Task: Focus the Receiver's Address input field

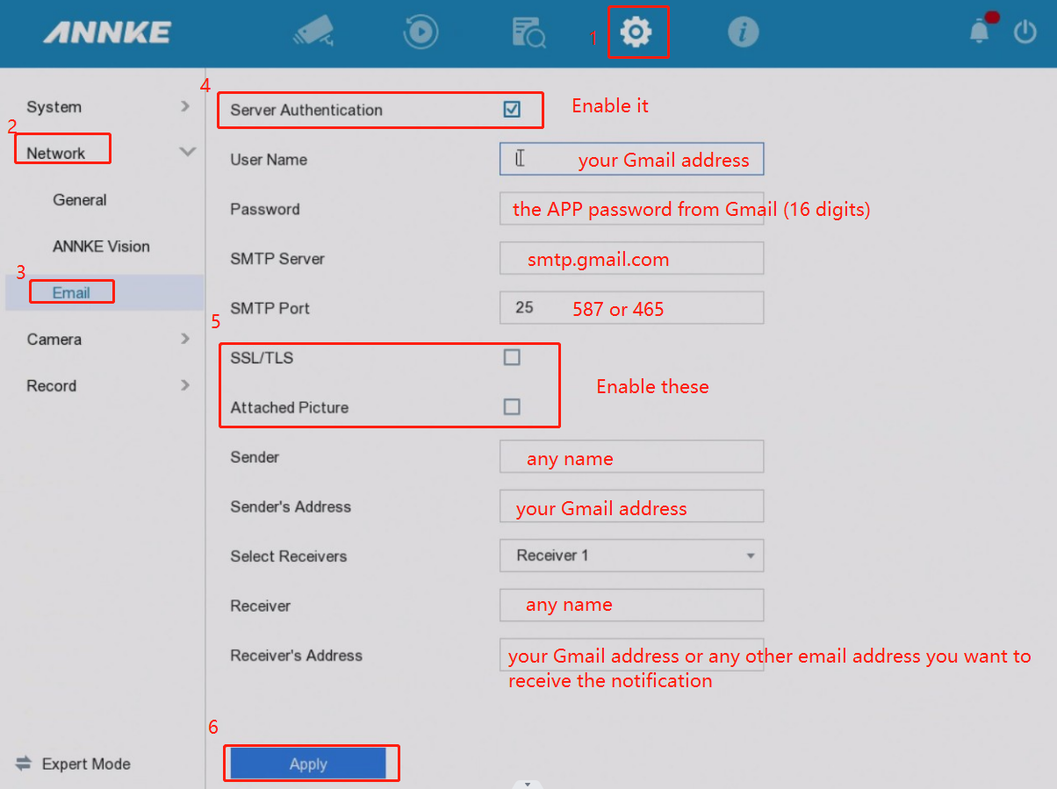Action: [632, 655]
